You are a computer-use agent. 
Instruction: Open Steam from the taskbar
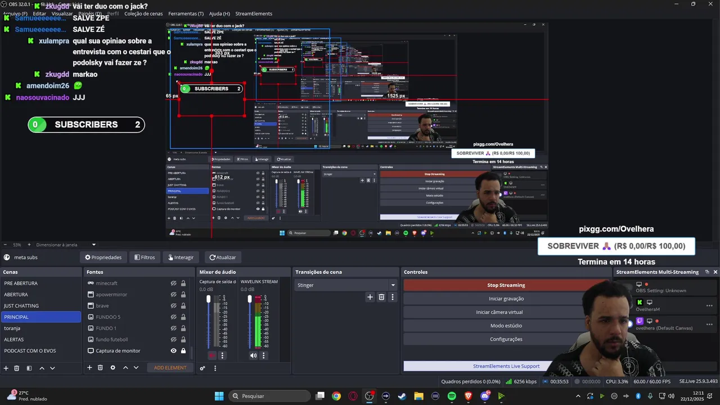click(x=402, y=396)
